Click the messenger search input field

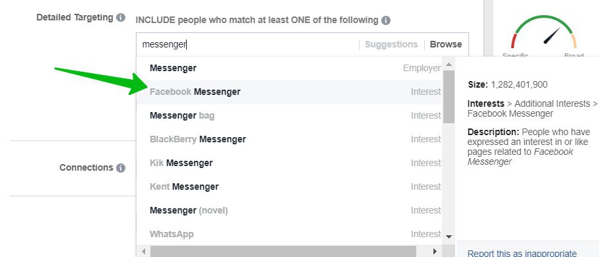(248, 45)
